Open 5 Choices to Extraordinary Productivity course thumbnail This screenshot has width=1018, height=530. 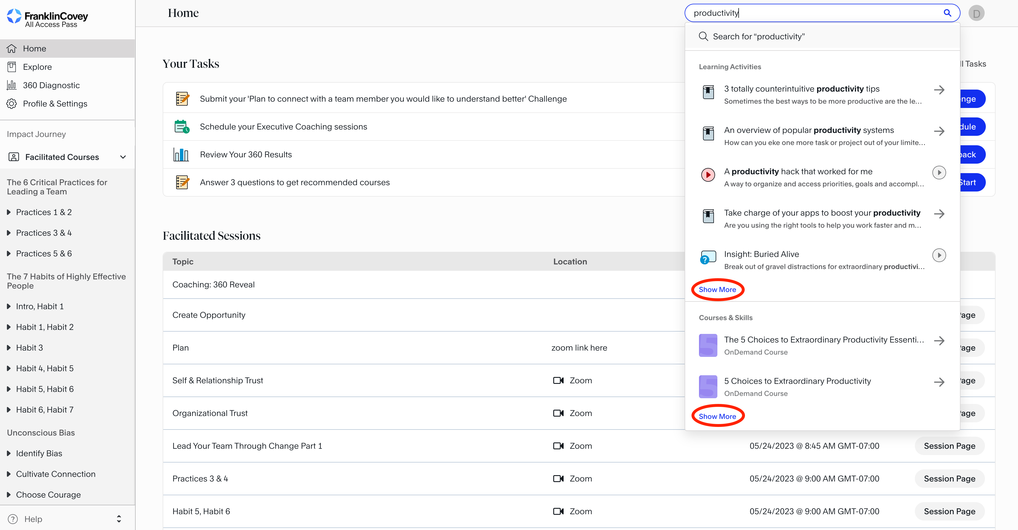tap(708, 386)
